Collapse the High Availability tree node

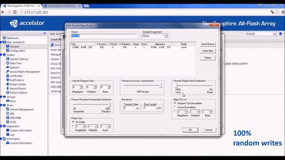[1, 42]
